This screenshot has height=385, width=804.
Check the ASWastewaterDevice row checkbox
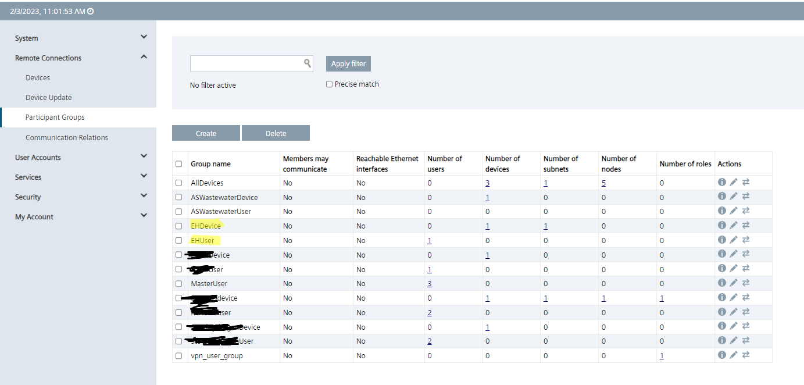(x=179, y=197)
